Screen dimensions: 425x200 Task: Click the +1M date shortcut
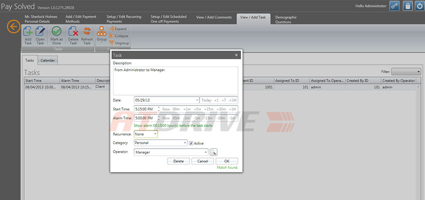click(x=232, y=100)
